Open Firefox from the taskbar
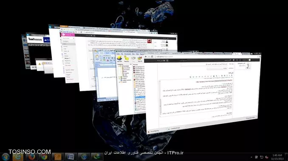Viewport: 288px width, 161px height. coord(31,157)
